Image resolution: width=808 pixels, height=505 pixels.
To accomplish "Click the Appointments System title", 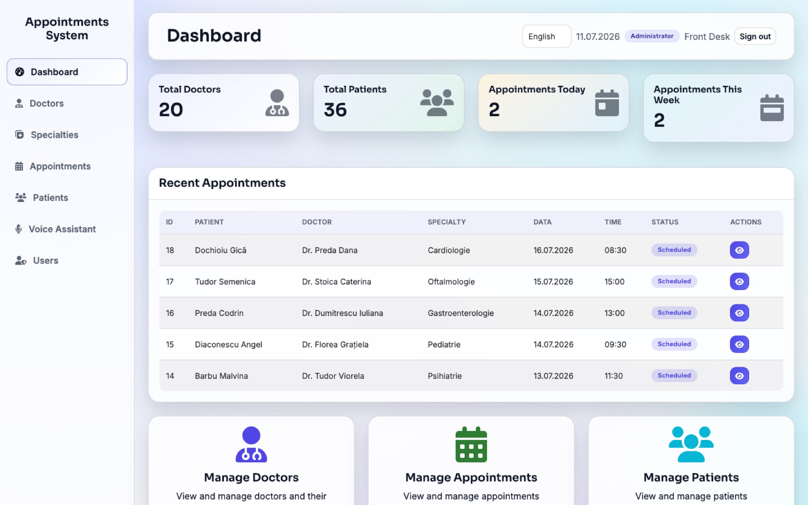I will 67,29.
